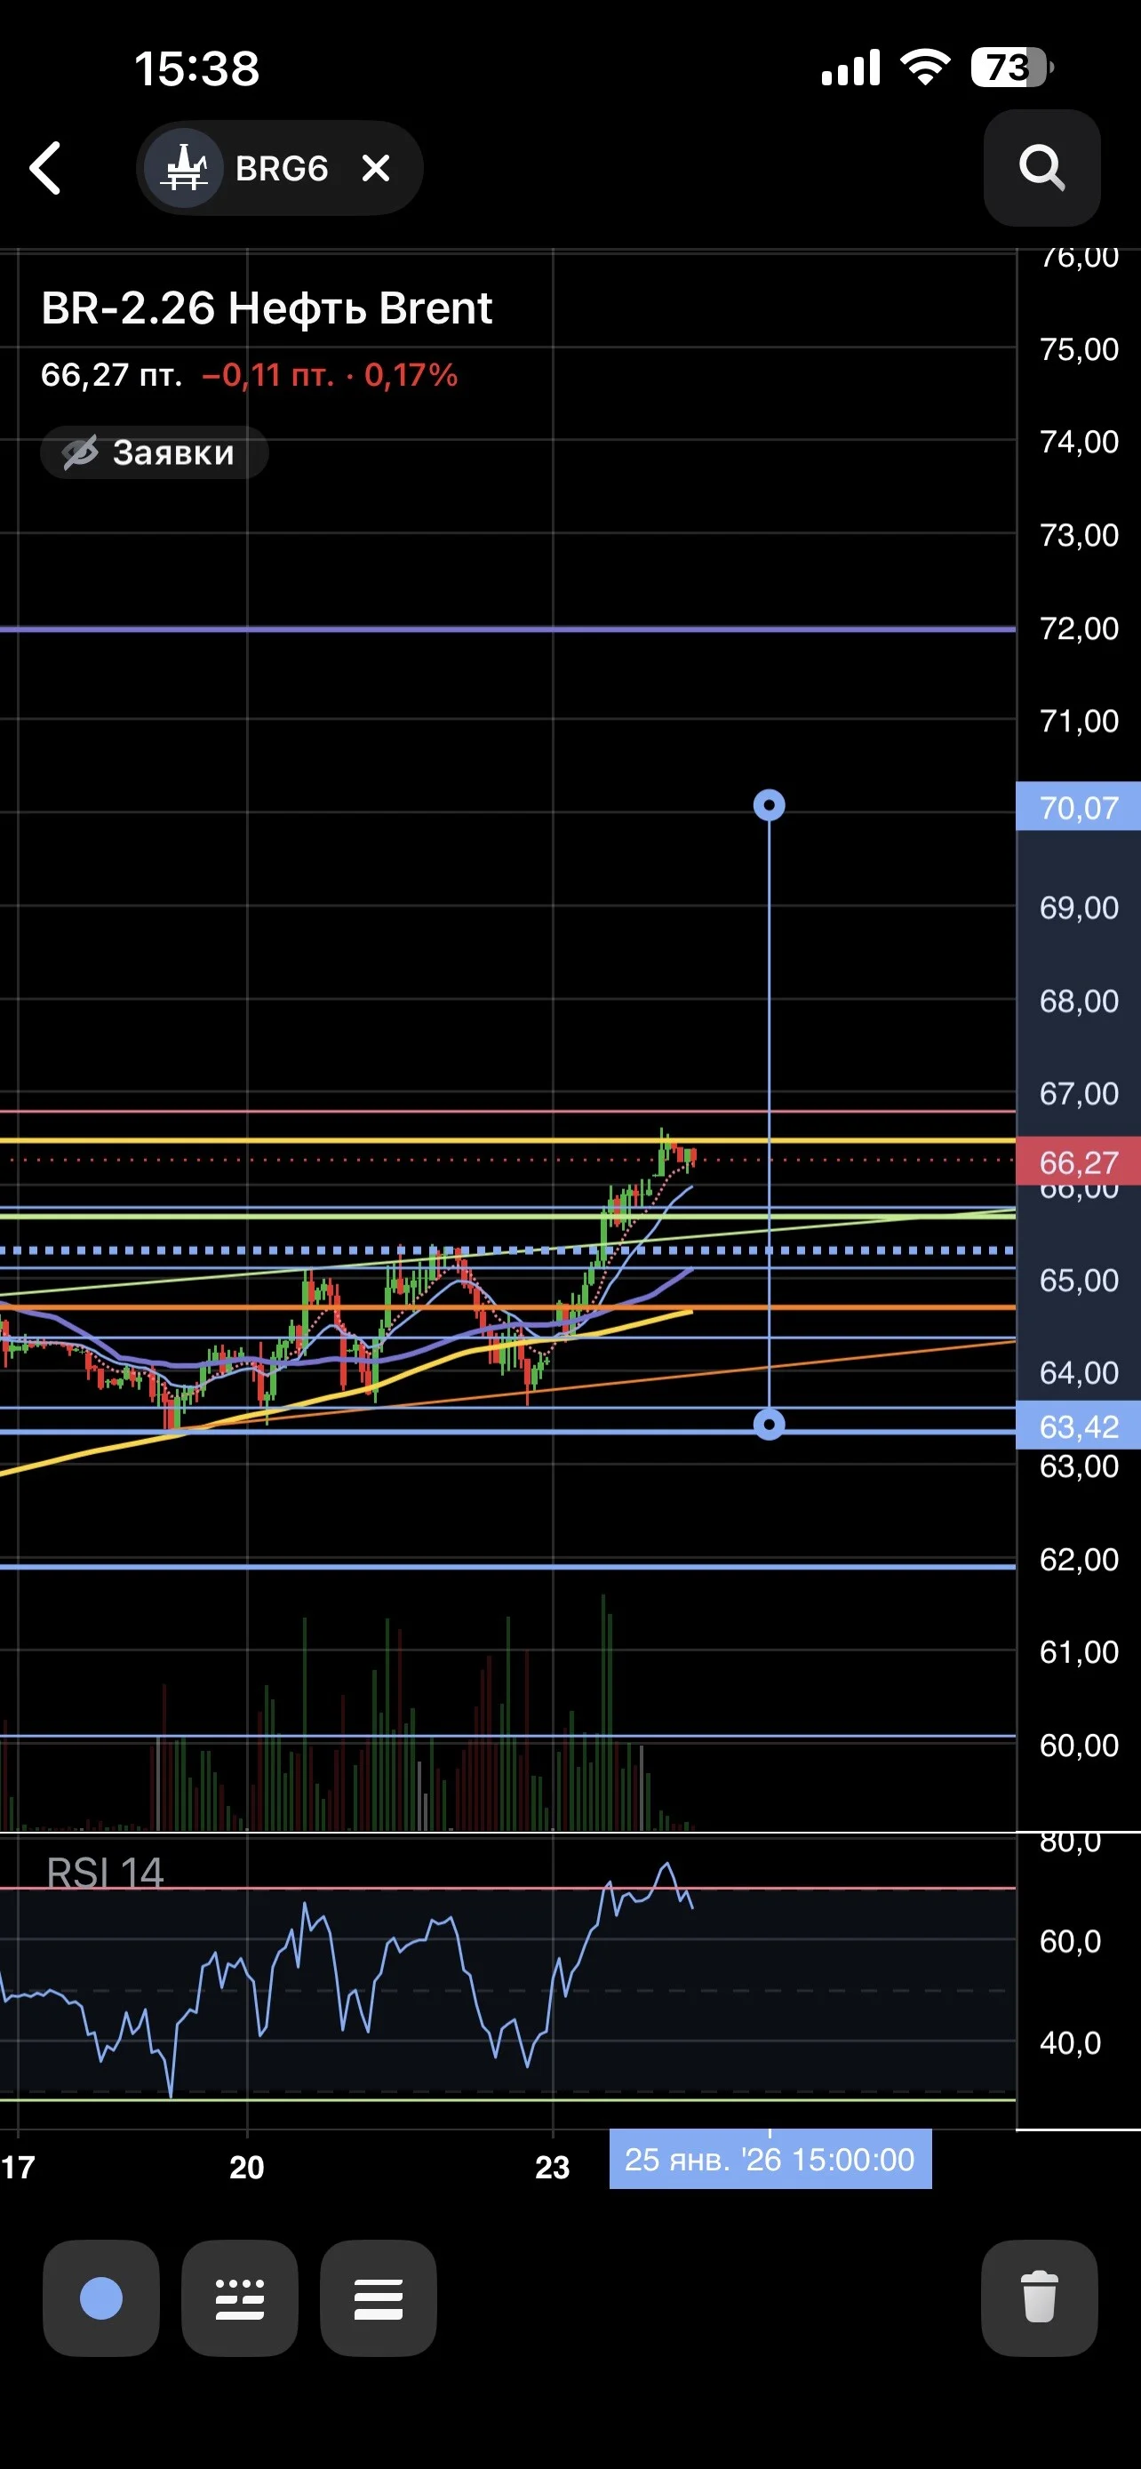Tap the 25 янв. '26 15:00:00 date label
The height and width of the screenshot is (2469, 1141).
click(x=770, y=2160)
